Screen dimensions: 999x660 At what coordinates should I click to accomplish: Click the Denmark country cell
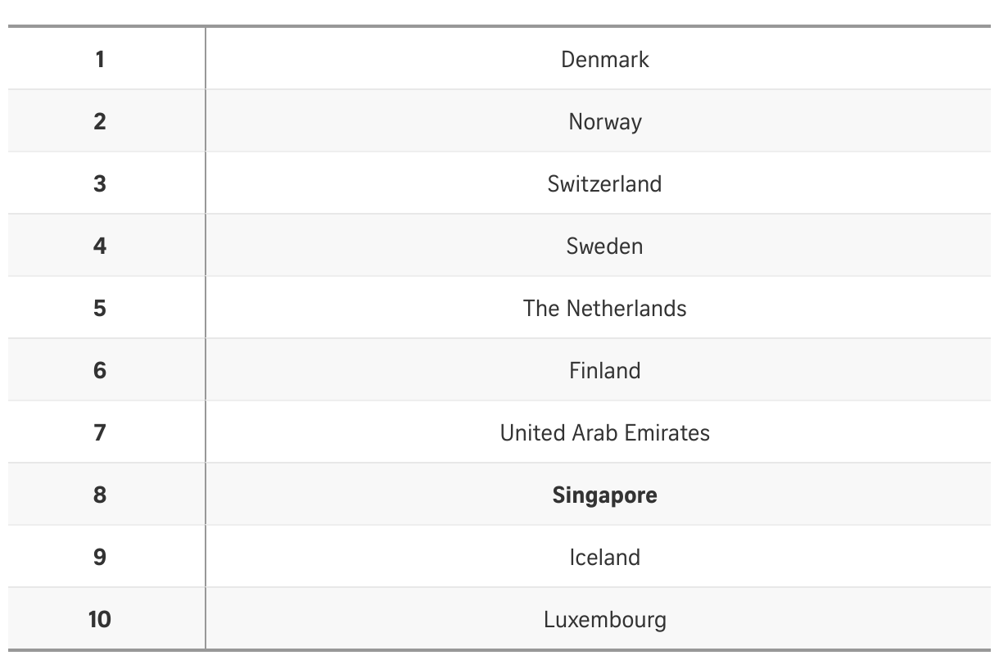pyautogui.click(x=604, y=60)
